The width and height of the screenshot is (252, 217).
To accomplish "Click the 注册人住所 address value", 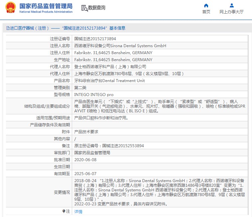I will point(113,53).
